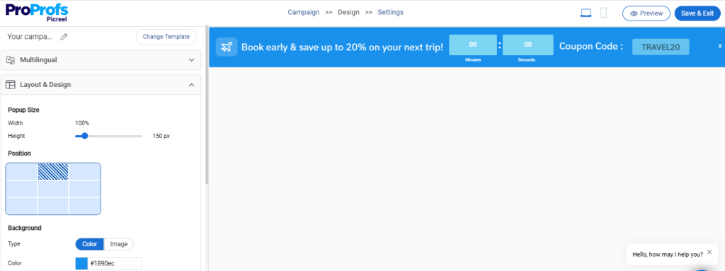Close the blue banner with x
The width and height of the screenshot is (725, 271).
pos(720,46)
